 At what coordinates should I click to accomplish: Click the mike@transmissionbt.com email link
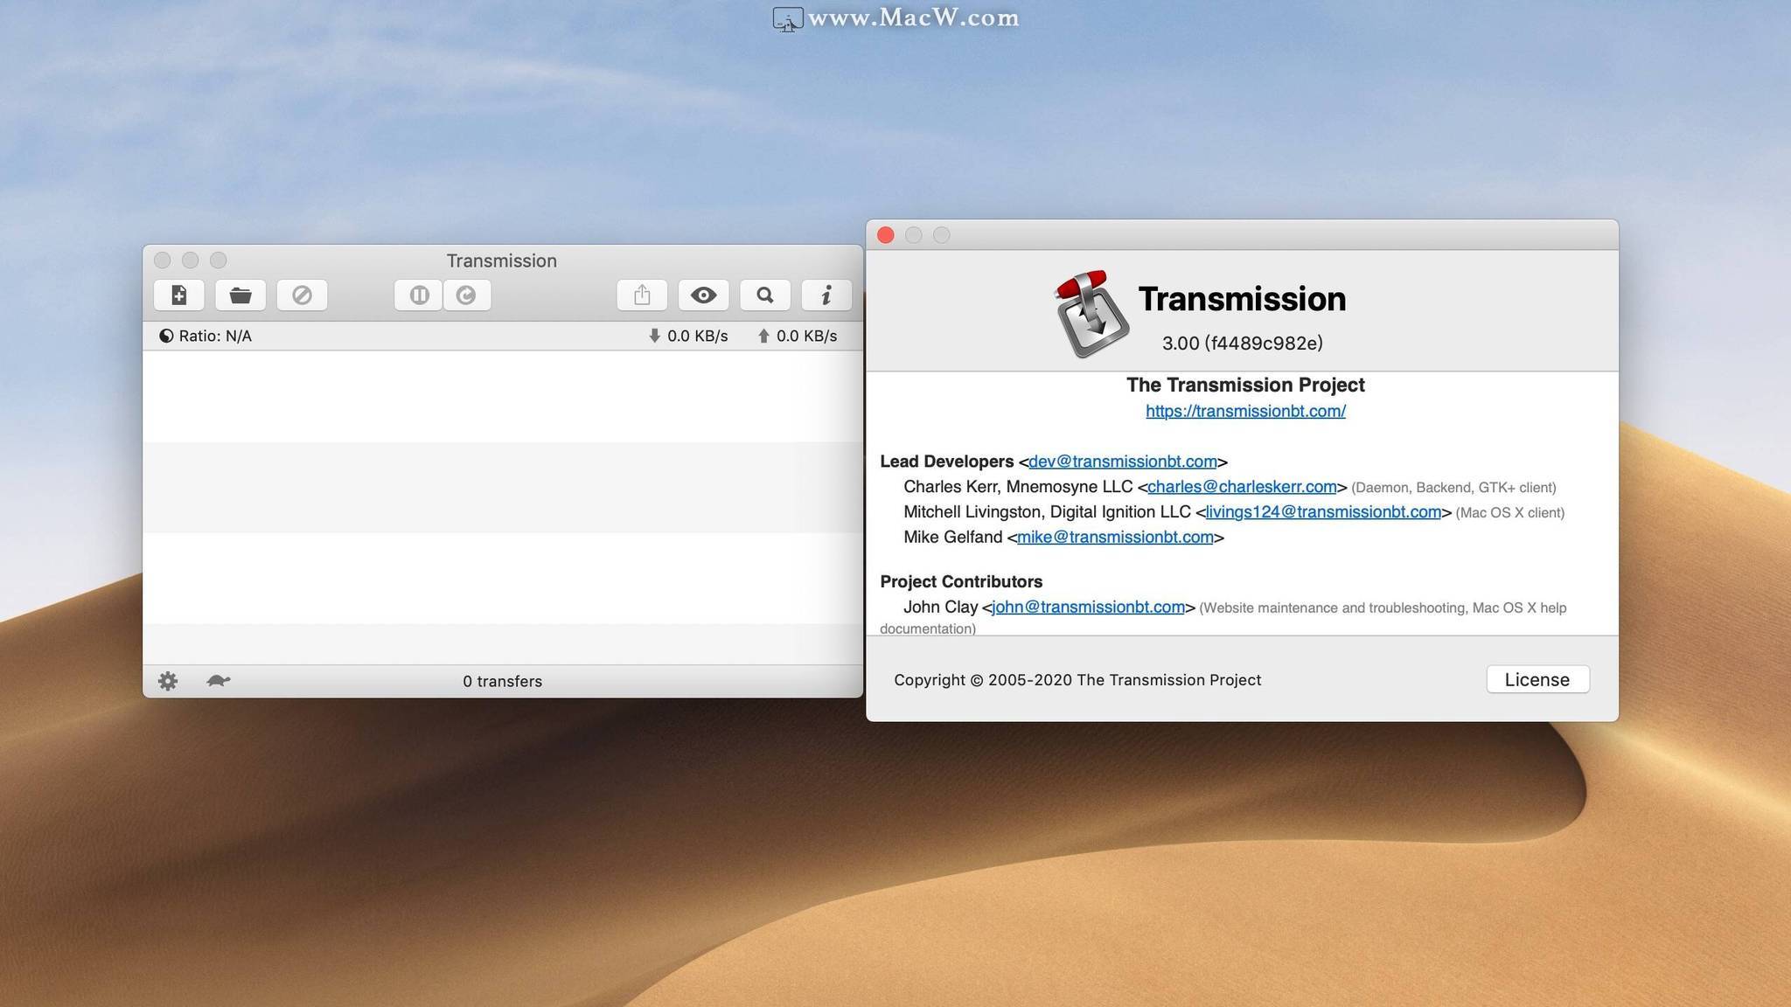(x=1115, y=538)
